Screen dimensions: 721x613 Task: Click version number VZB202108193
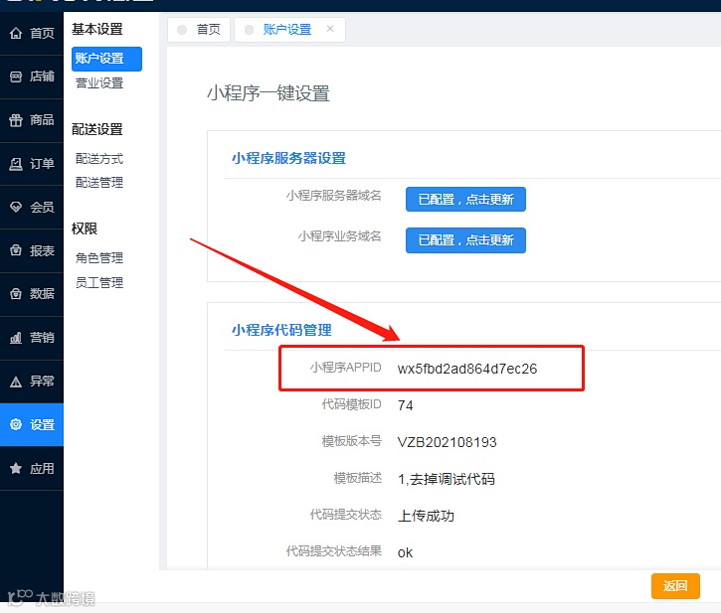point(447,442)
